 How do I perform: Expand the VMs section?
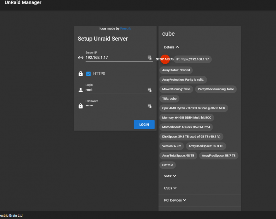pos(170,176)
